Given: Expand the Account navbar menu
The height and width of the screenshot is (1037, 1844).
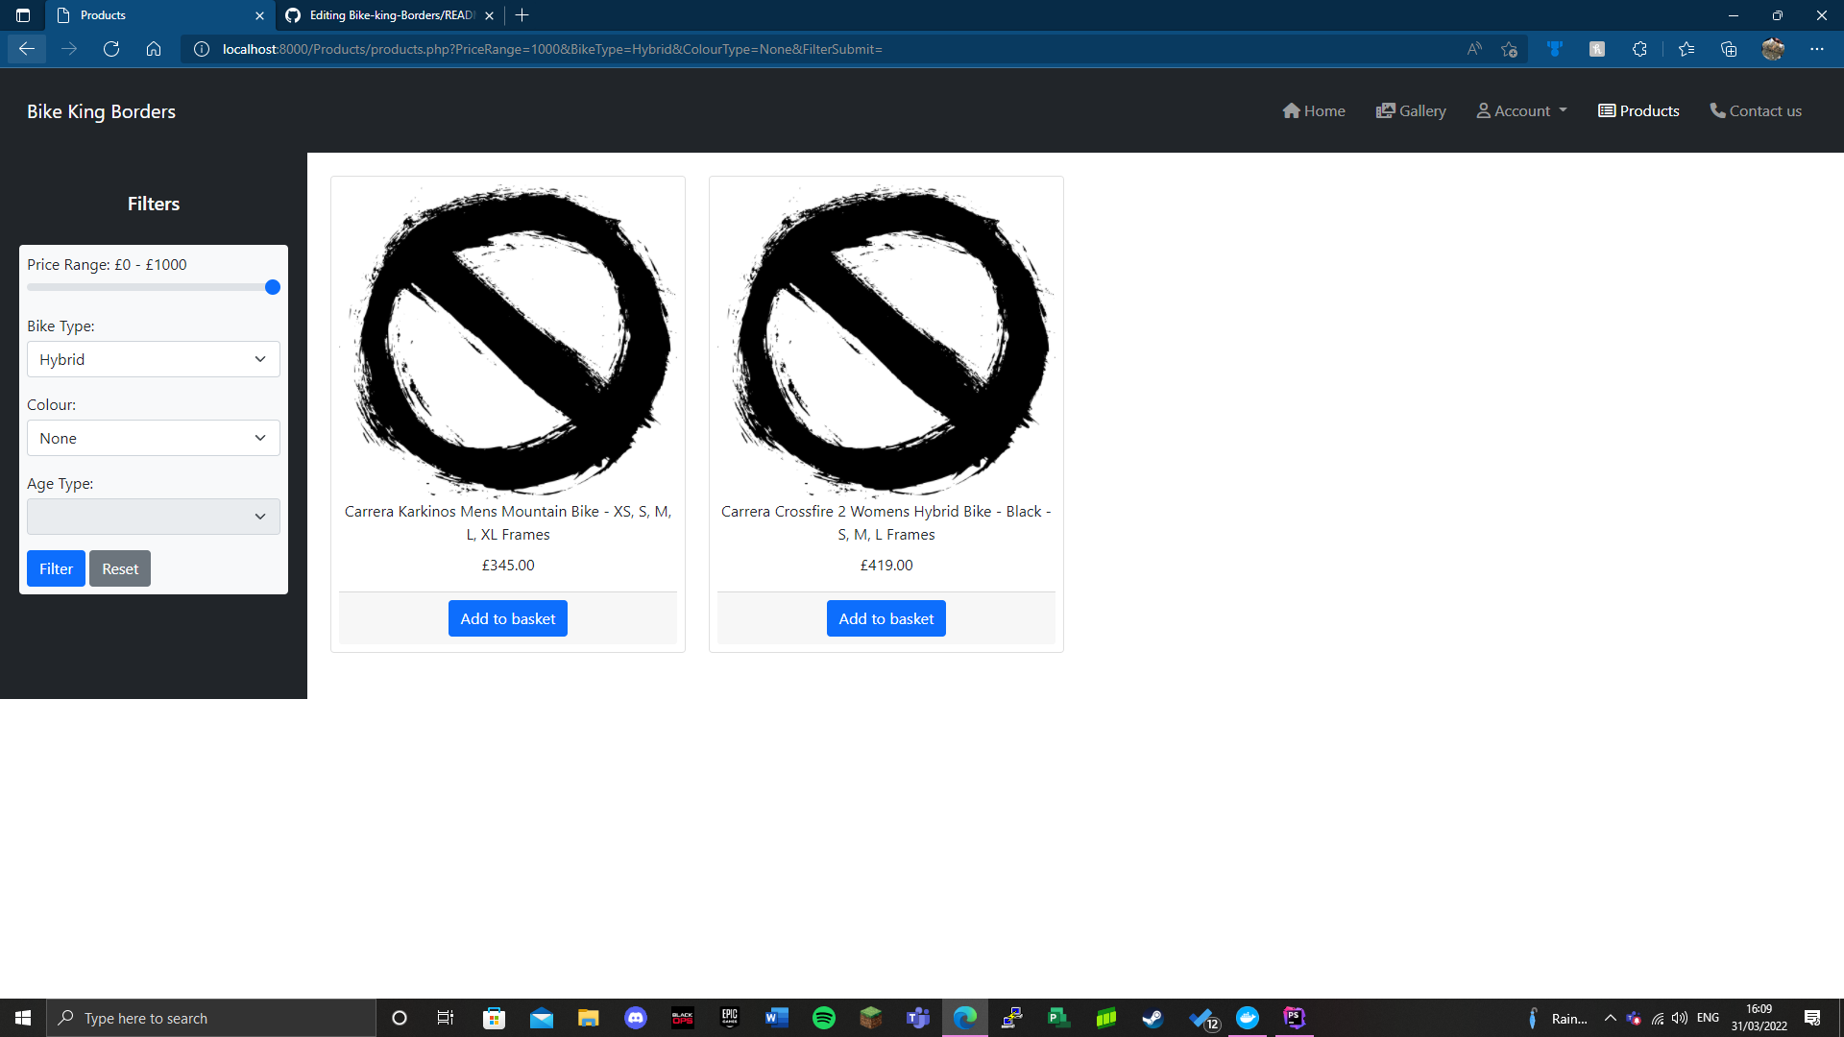Looking at the screenshot, I should 1520,110.
